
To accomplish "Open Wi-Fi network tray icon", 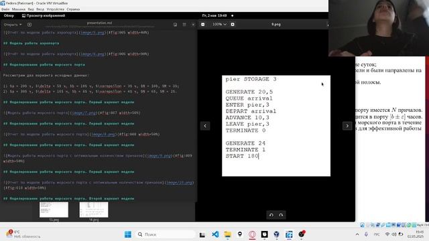I will (x=387, y=234).
